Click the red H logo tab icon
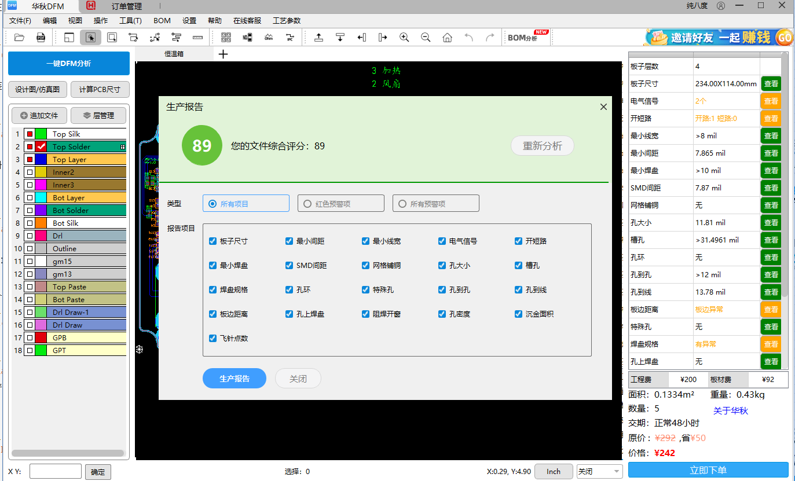795x481 pixels. pyautogui.click(x=91, y=6)
